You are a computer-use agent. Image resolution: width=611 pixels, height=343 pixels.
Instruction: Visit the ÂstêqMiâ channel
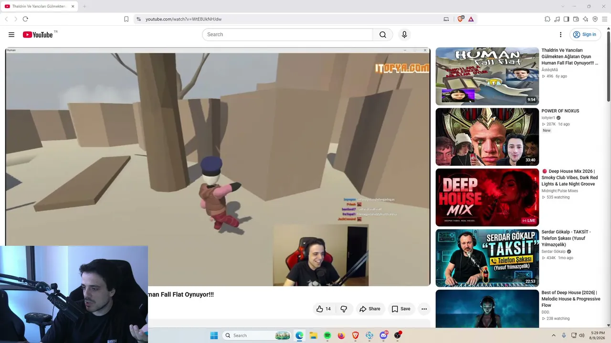pyautogui.click(x=549, y=70)
